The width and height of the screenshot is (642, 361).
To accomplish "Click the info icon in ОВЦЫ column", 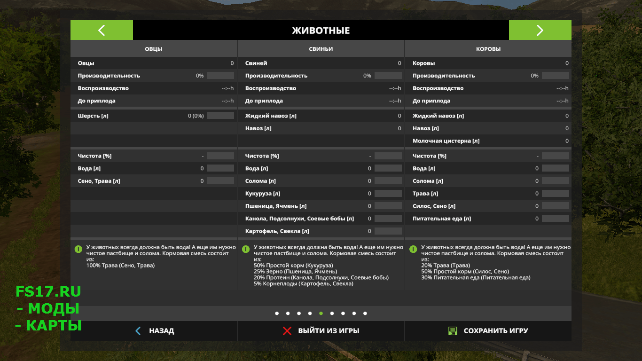I will [78, 249].
